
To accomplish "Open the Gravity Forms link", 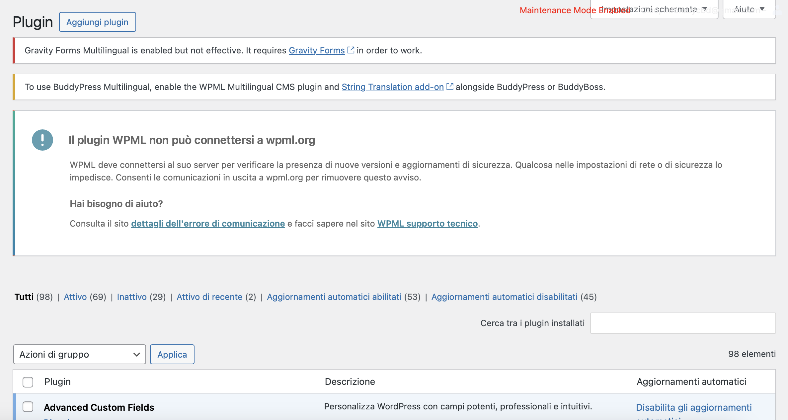I will (x=317, y=50).
